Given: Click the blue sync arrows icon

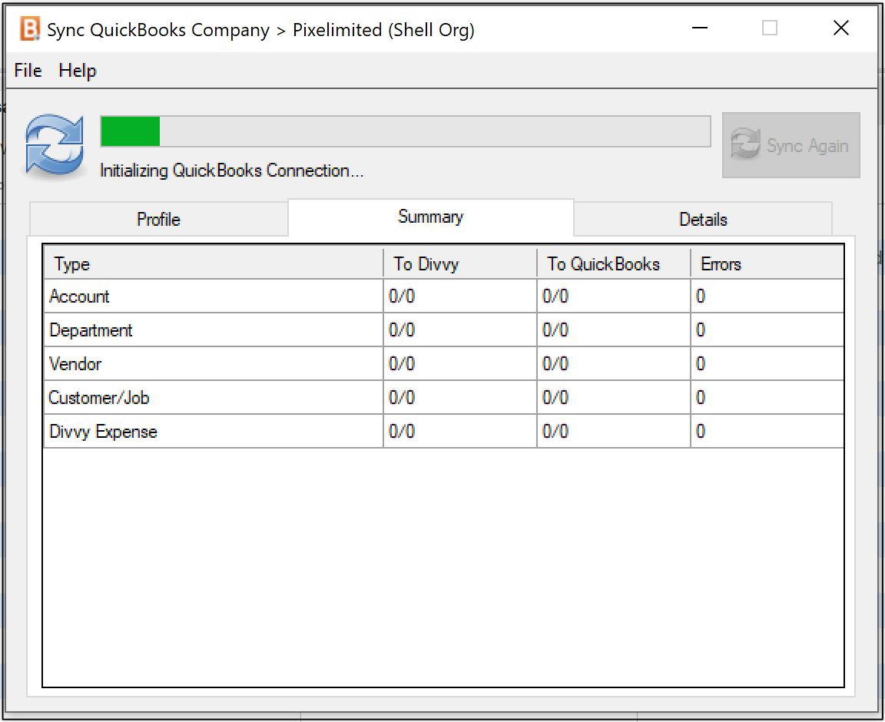Looking at the screenshot, I should [x=54, y=144].
